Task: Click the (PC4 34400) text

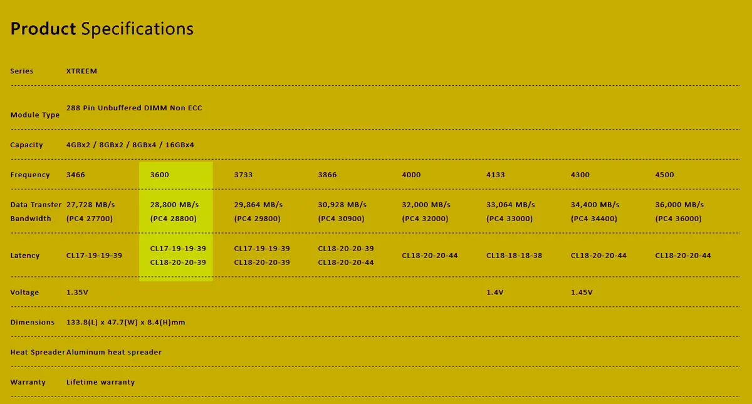Action: [594, 219]
